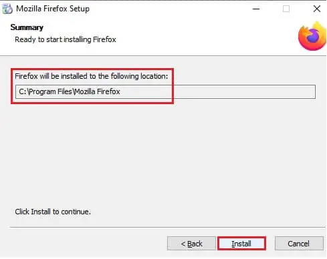Viewport: 327px width, 259px height.
Task: Click the greyed-out maximize window icon
Action: [286, 9]
